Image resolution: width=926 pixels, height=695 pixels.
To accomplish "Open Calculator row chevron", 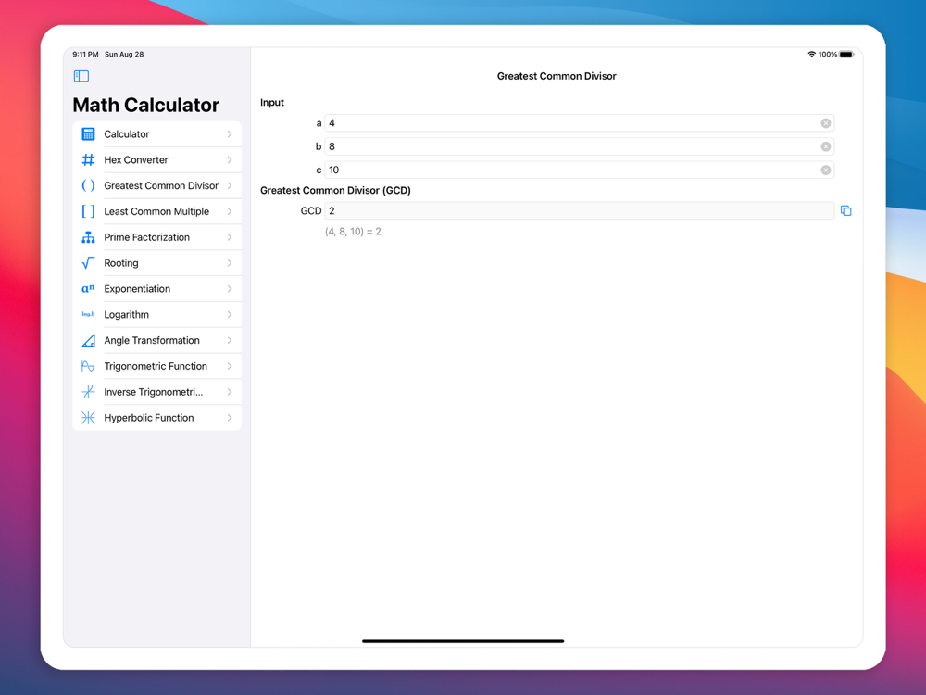I will (x=230, y=134).
